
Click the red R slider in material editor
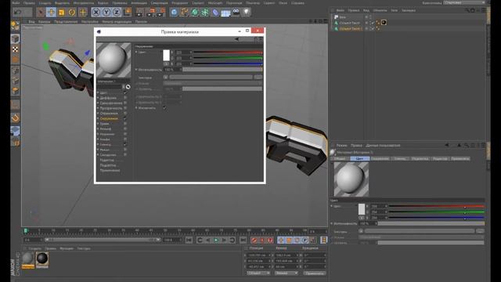tap(228, 52)
